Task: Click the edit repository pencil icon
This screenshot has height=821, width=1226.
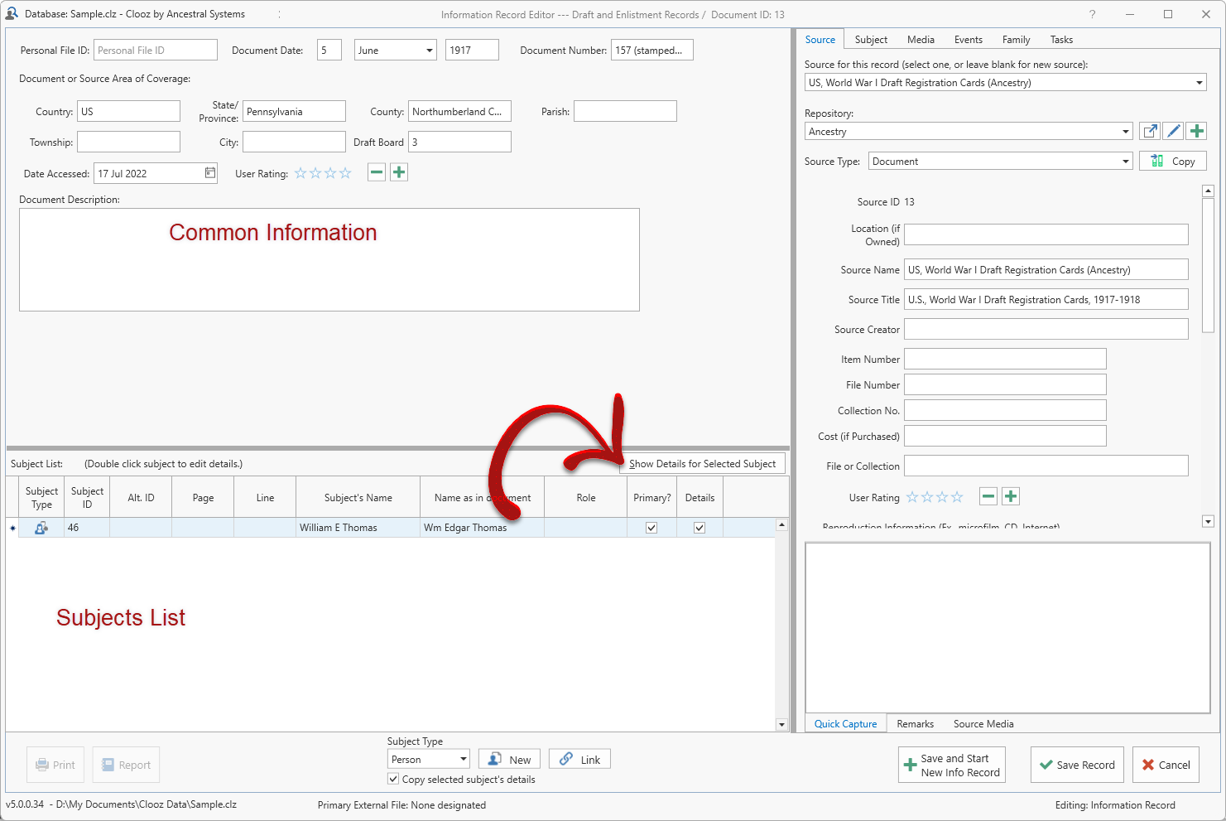Action: [1173, 131]
